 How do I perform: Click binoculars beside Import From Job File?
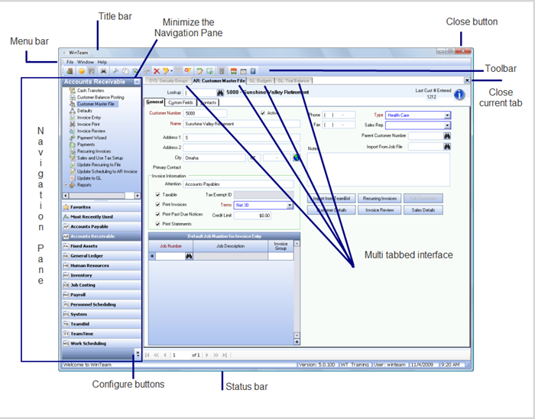tap(447, 146)
